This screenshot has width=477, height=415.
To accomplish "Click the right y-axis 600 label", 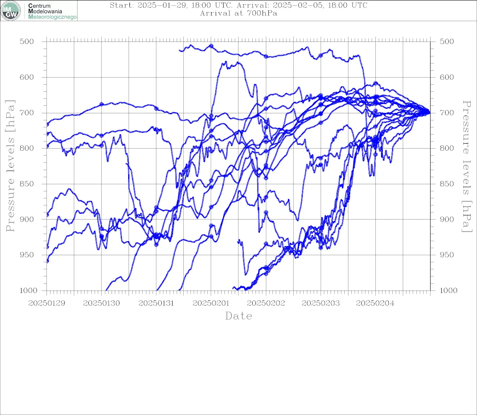I will point(447,77).
